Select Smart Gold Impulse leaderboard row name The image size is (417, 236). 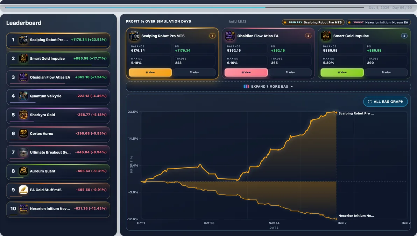[47, 58]
